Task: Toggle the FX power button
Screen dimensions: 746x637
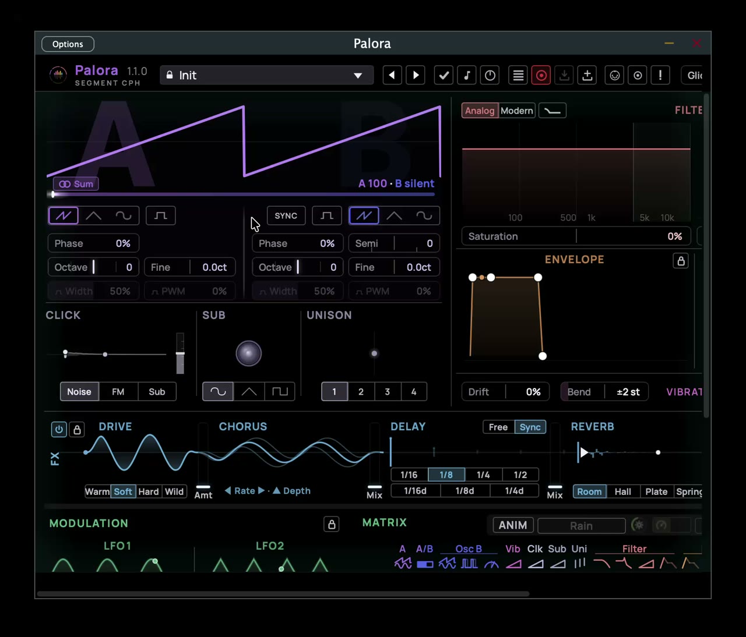Action: tap(59, 430)
